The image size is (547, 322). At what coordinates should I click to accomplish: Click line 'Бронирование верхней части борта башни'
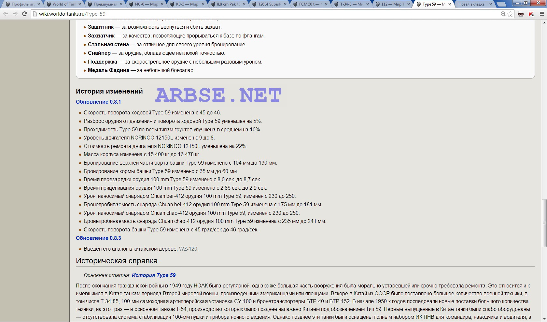180,163
